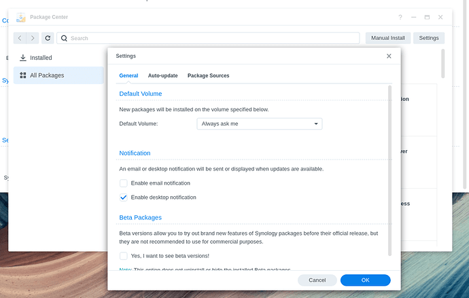The height and width of the screenshot is (298, 469).
Task: Click the back navigation arrow
Action: coord(20,39)
